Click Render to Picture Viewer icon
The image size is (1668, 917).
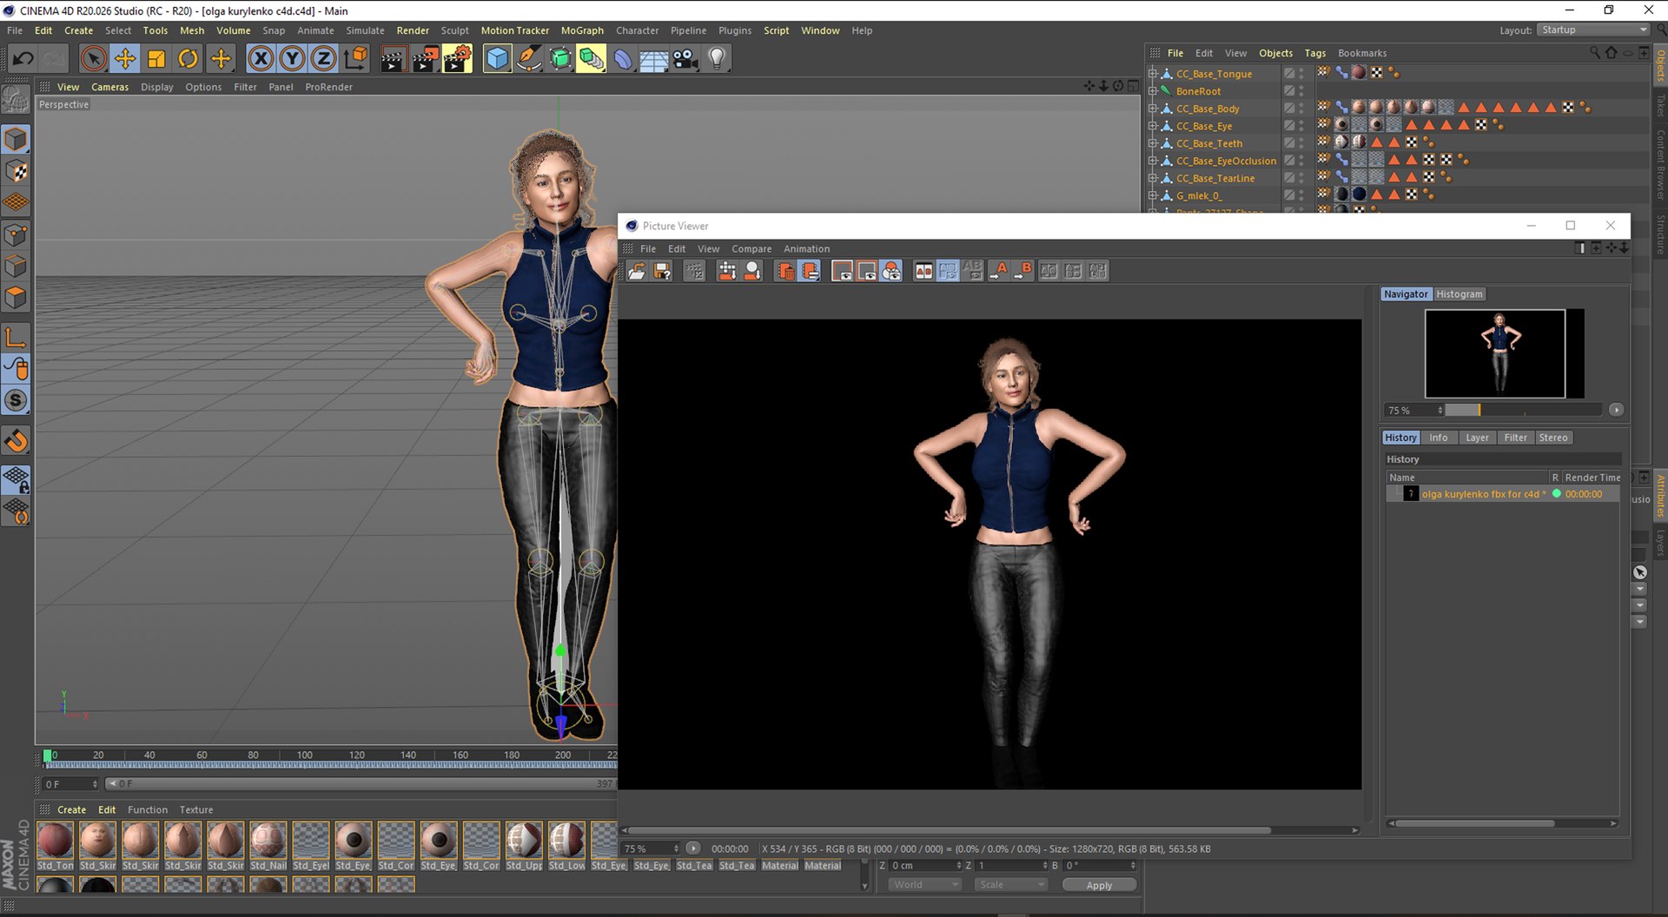pyautogui.click(x=425, y=58)
